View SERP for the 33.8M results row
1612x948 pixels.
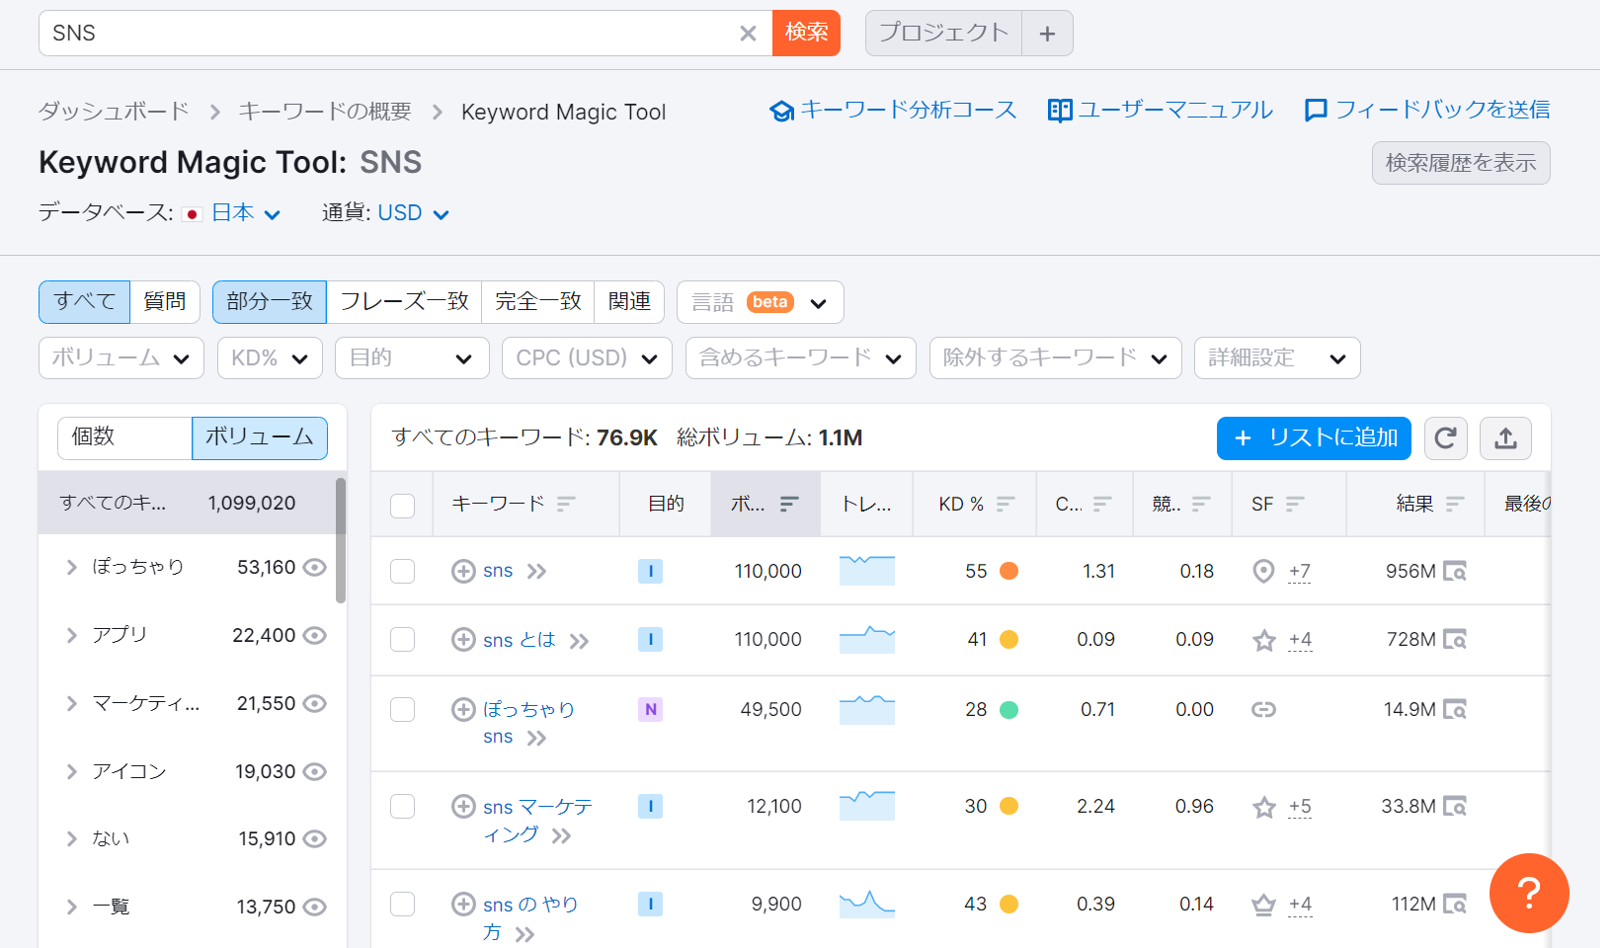pos(1454,806)
